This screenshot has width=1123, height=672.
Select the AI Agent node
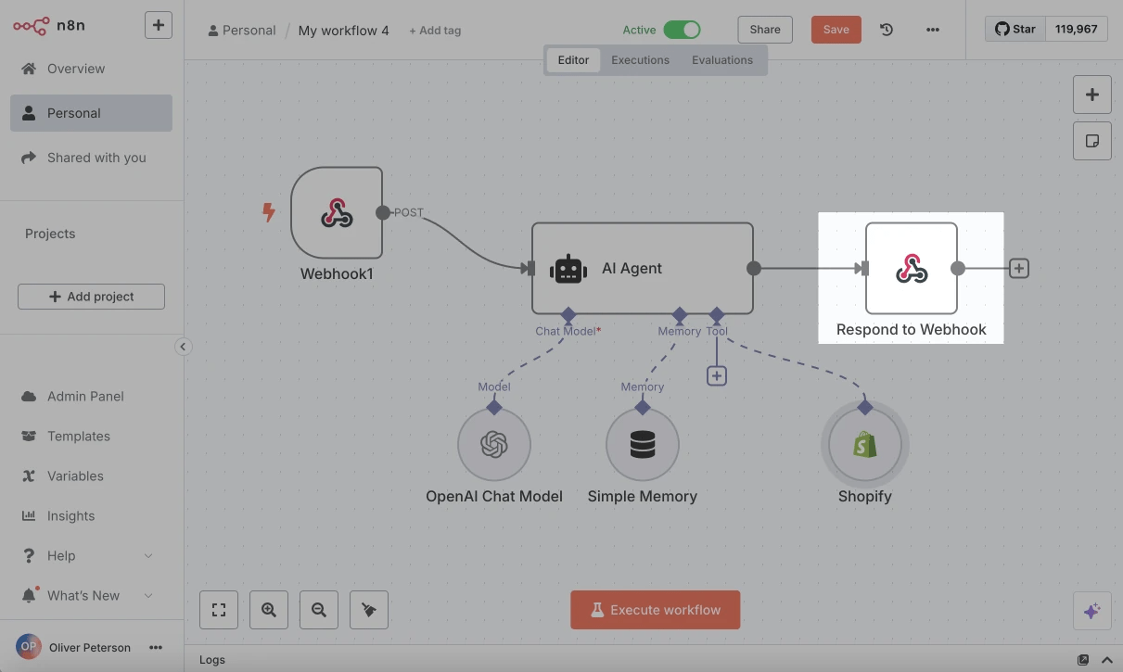coord(642,268)
